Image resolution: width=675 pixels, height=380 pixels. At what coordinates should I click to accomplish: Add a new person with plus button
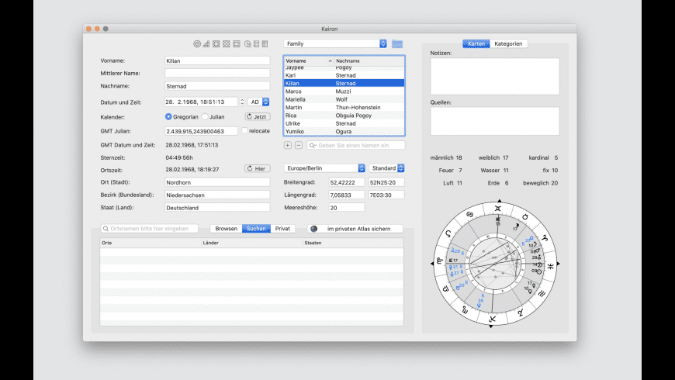(288, 146)
